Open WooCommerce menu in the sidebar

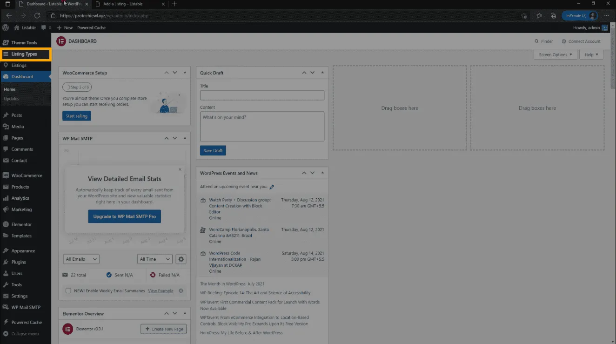[27, 176]
